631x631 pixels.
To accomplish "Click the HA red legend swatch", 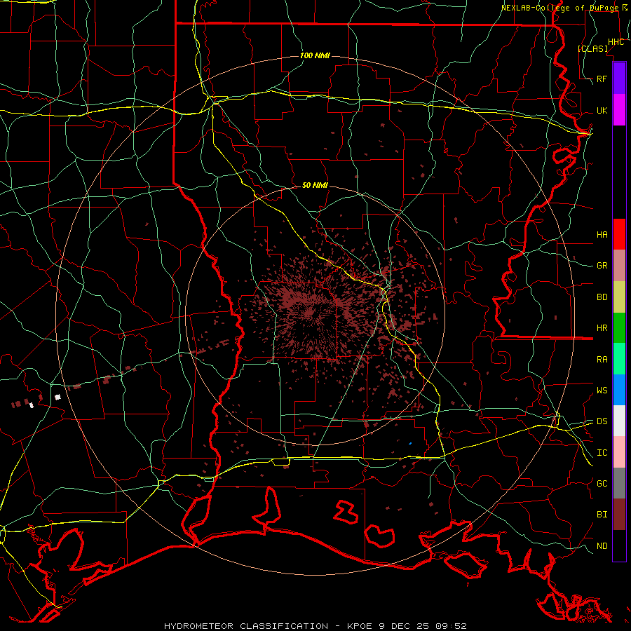I will (619, 234).
